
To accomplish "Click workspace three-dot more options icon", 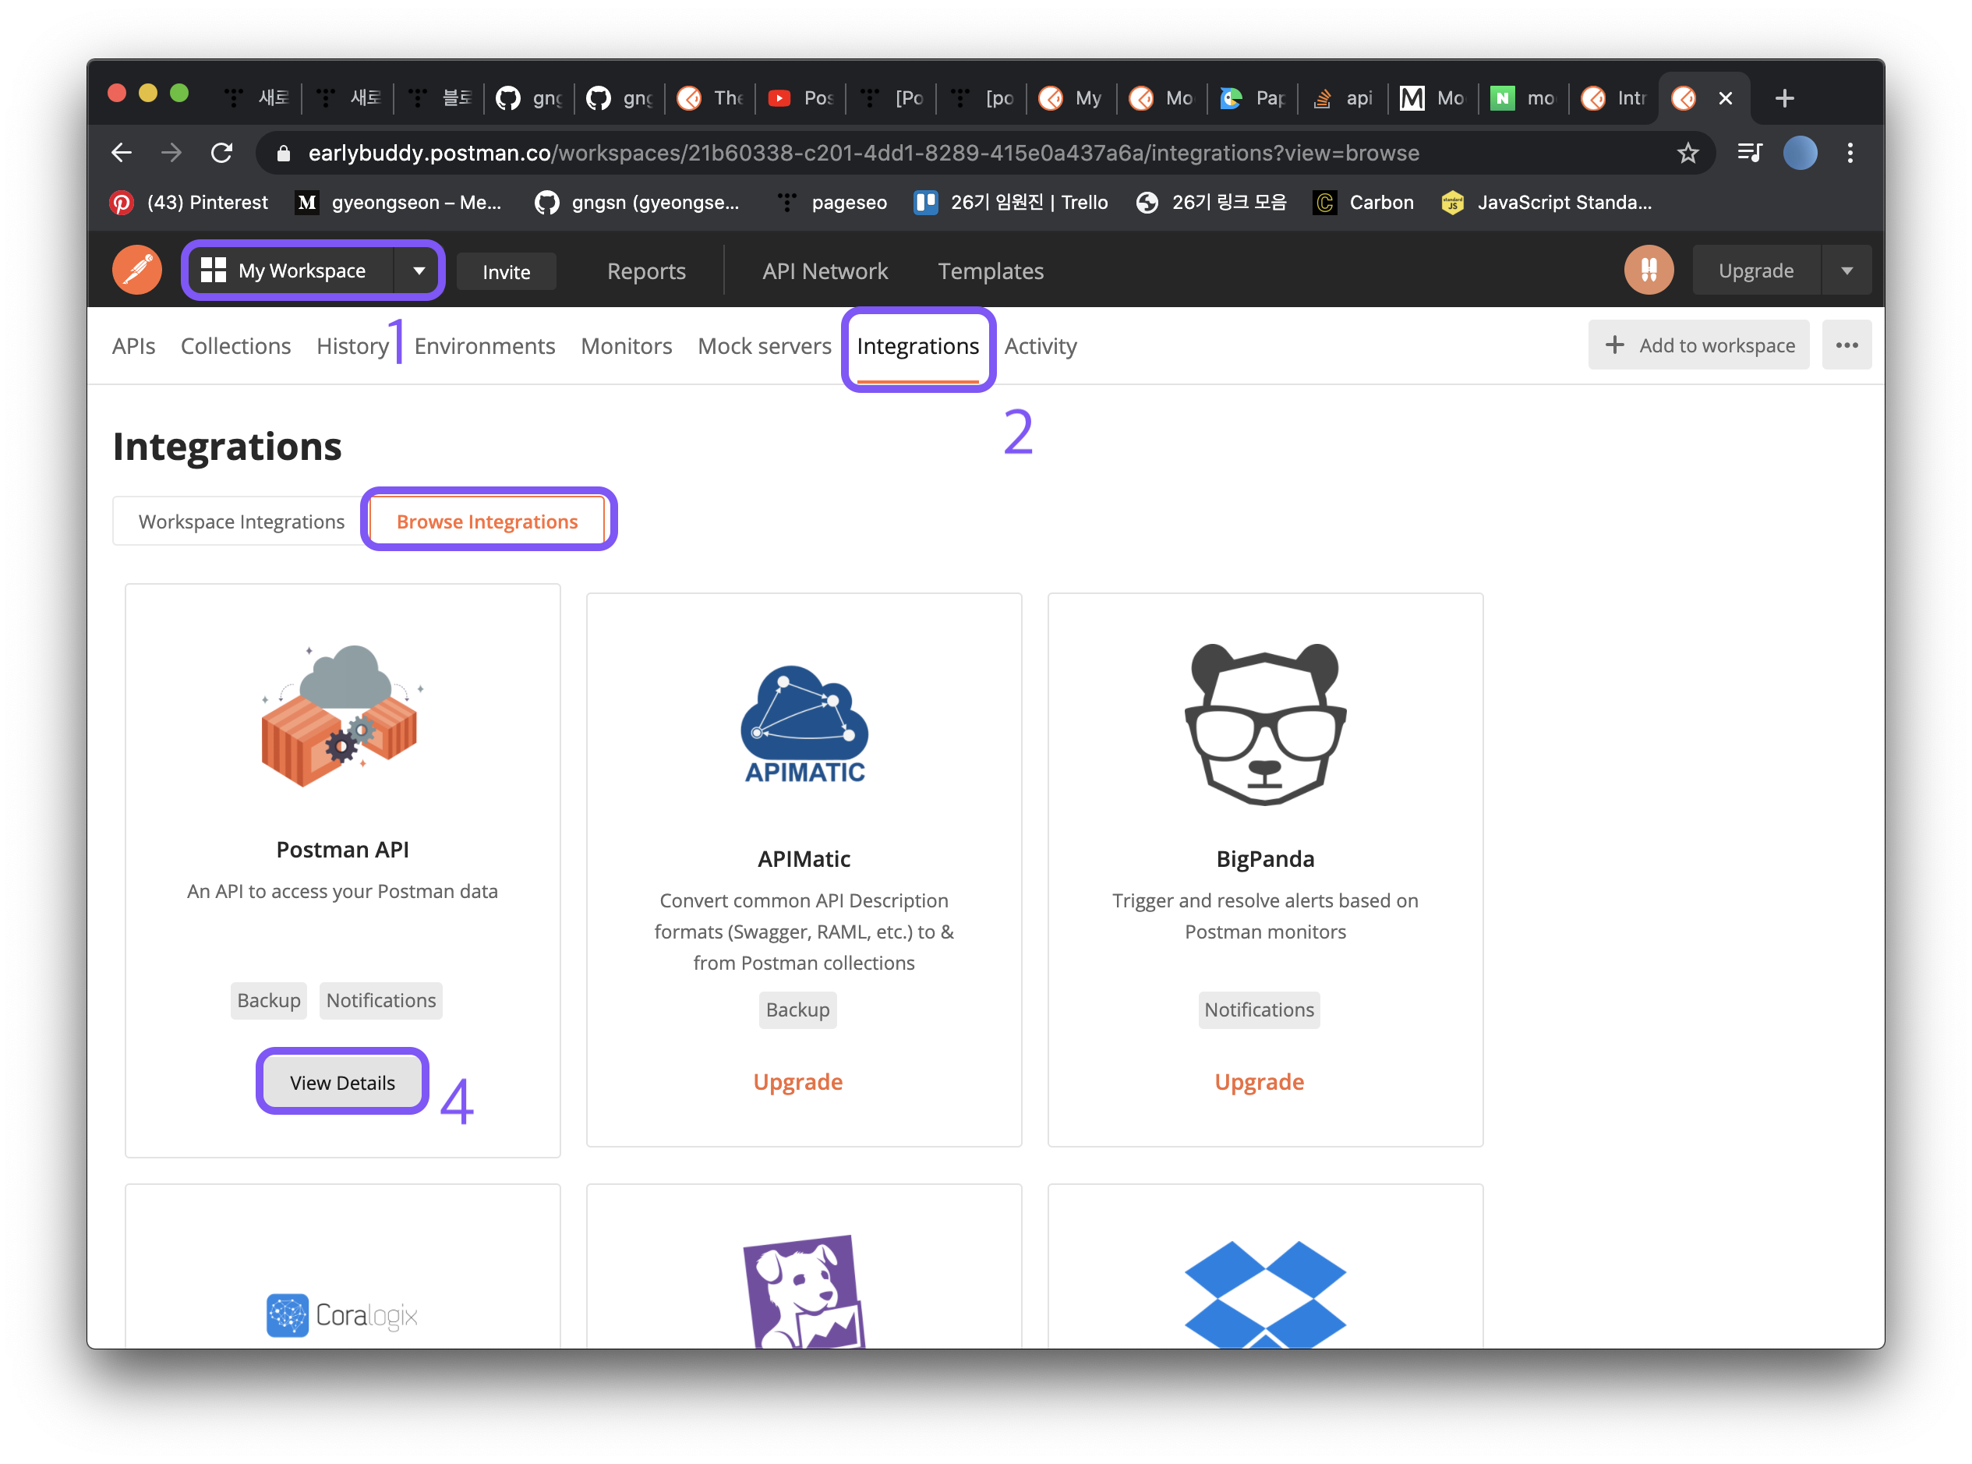I will coord(1847,345).
